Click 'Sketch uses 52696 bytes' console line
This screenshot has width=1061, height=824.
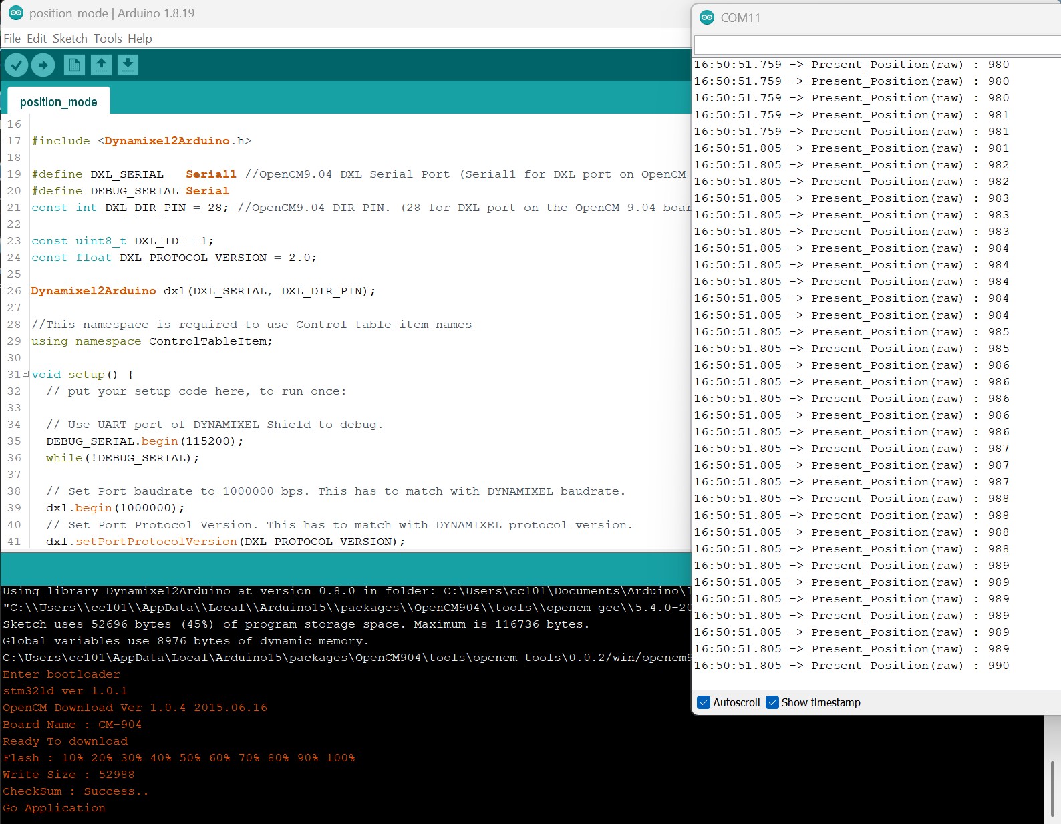(x=297, y=624)
